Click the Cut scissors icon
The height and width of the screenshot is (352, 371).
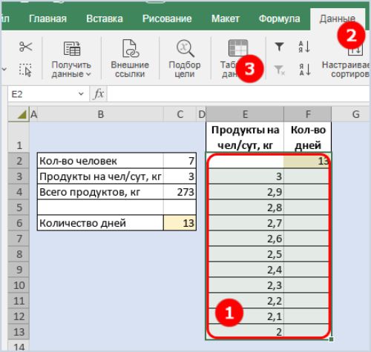tap(25, 46)
